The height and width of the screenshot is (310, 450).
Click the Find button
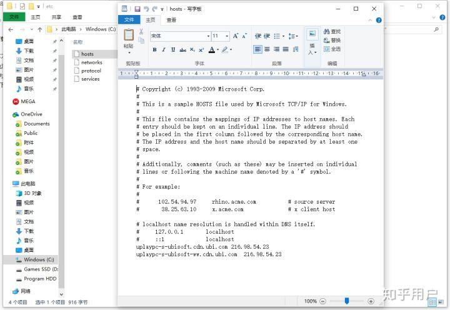tap(332, 32)
